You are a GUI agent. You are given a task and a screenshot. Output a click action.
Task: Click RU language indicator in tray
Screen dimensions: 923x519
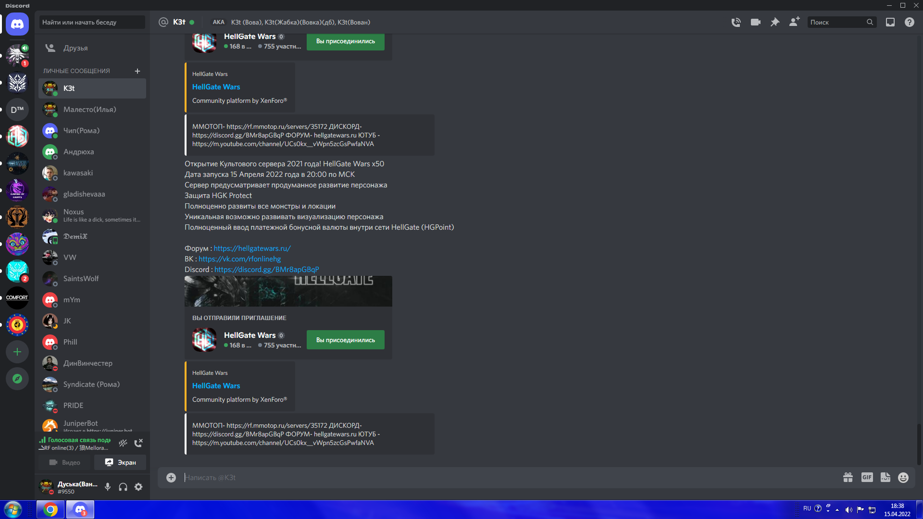pyautogui.click(x=807, y=508)
